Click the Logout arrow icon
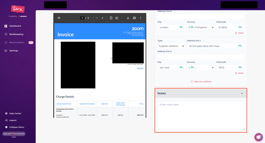 pyautogui.click(x=6, y=120)
